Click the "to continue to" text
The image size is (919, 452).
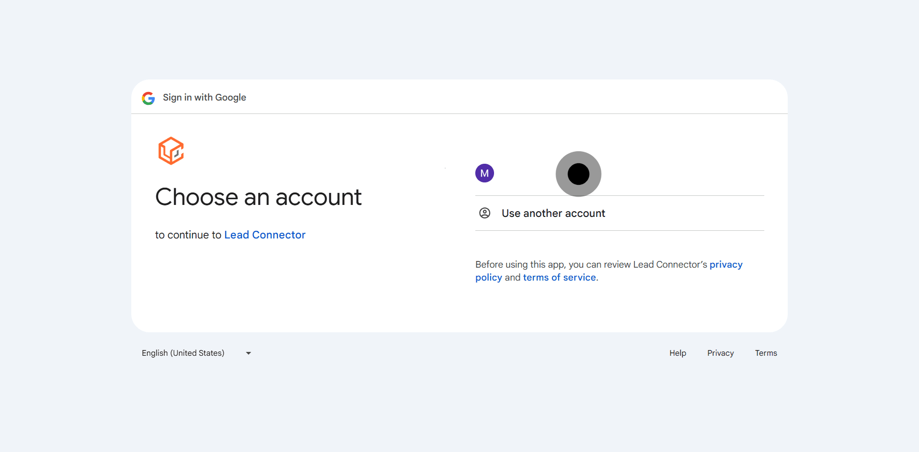188,235
